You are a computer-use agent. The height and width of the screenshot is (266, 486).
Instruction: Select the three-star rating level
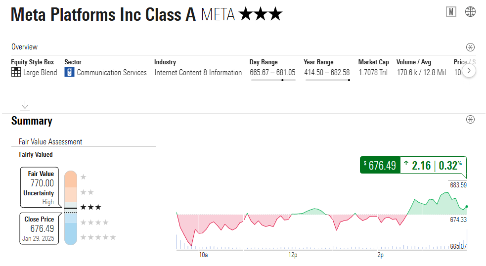(90, 207)
